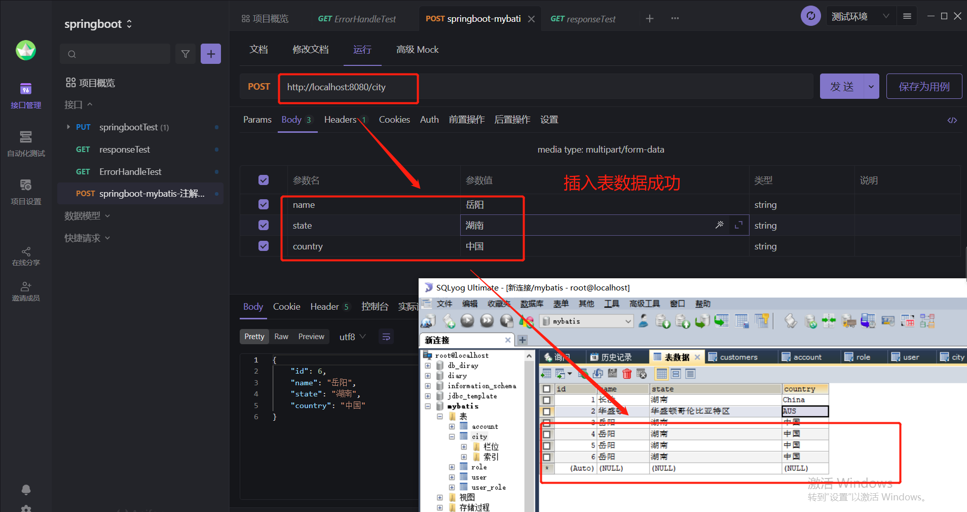
Task: Tick the row checkbox for id 5 in SQLyog
Action: coord(546,446)
